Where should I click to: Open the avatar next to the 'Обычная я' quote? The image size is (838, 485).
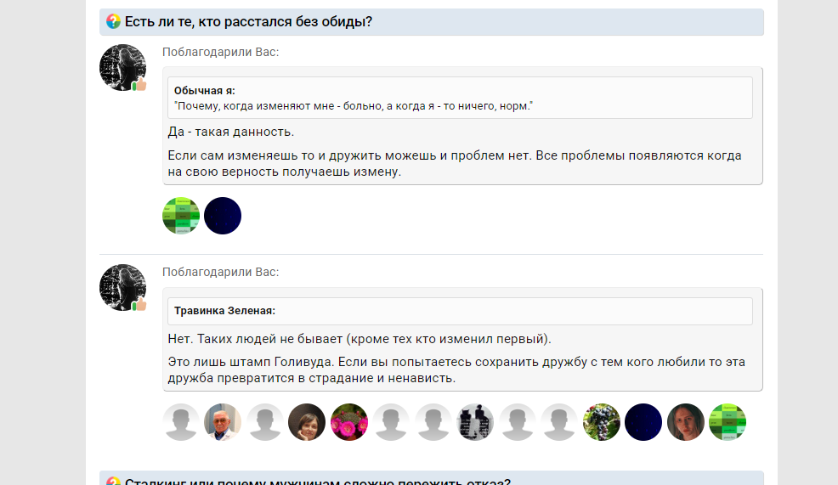click(x=123, y=67)
